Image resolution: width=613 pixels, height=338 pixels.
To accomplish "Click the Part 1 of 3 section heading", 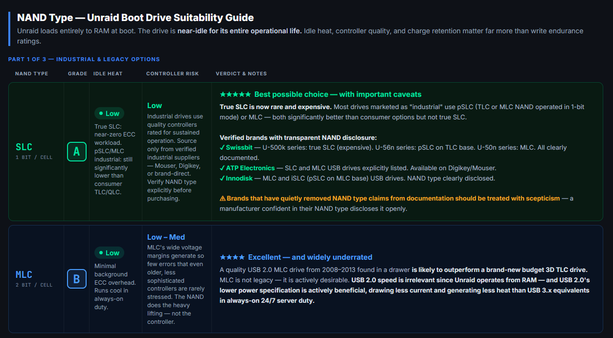I will [84, 59].
